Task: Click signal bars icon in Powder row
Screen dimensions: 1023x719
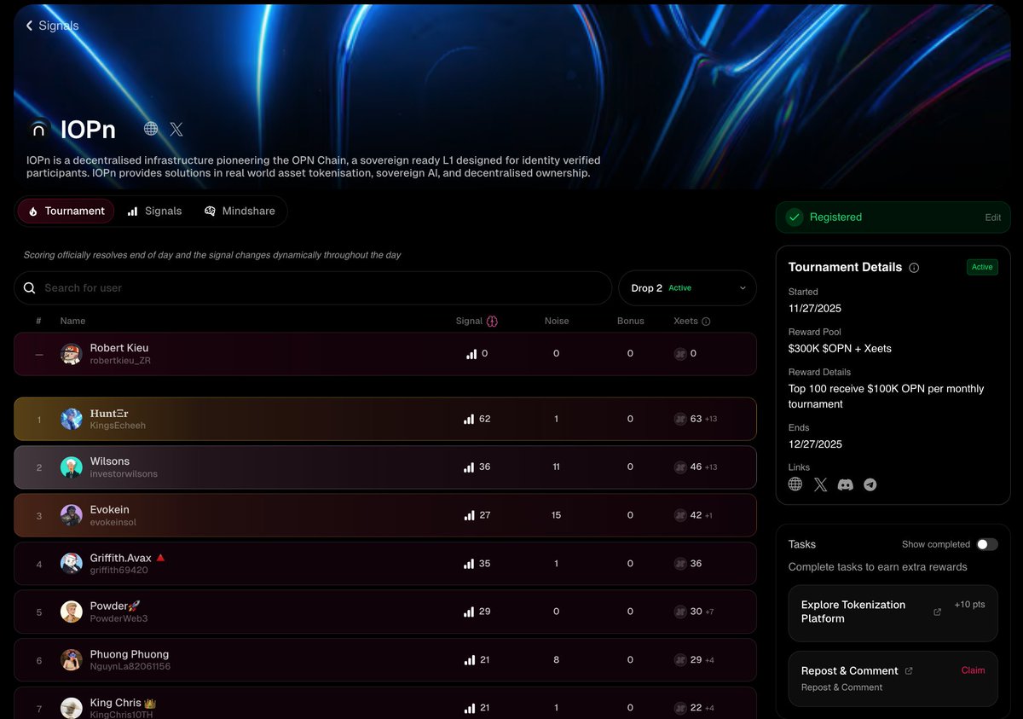Action: pyautogui.click(x=468, y=612)
